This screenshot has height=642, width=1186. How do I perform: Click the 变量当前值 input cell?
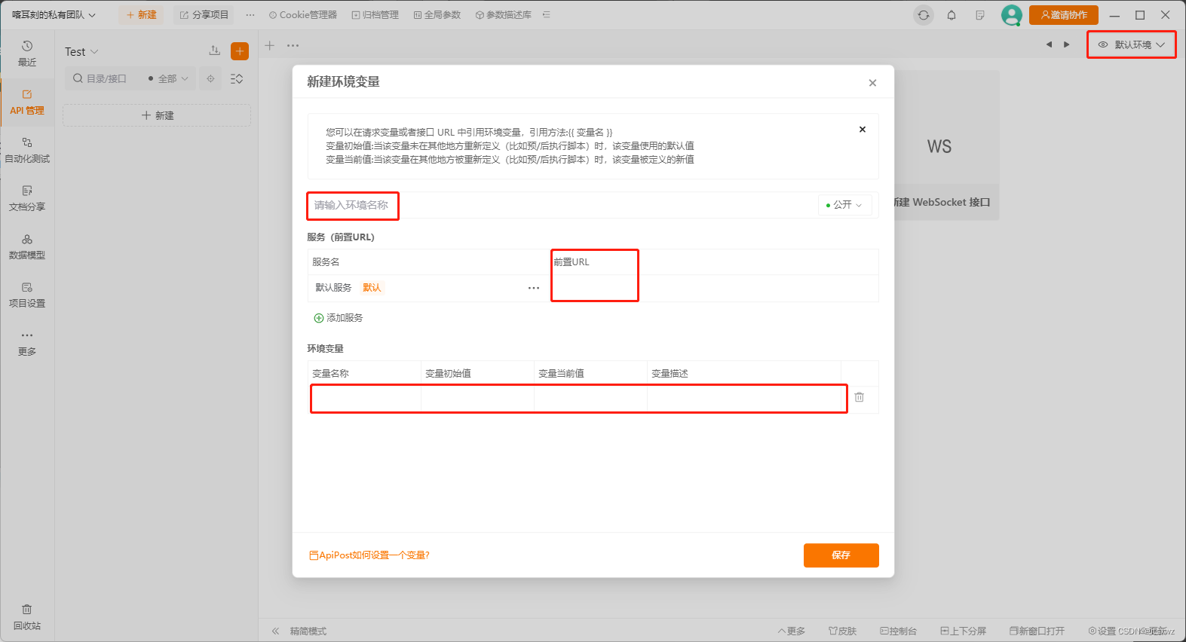point(591,399)
